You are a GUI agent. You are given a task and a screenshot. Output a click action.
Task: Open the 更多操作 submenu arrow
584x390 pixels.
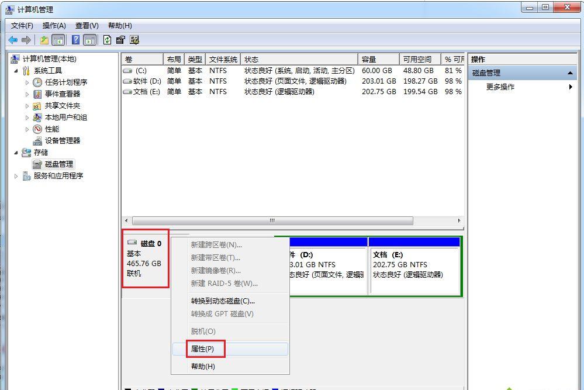pyautogui.click(x=570, y=87)
